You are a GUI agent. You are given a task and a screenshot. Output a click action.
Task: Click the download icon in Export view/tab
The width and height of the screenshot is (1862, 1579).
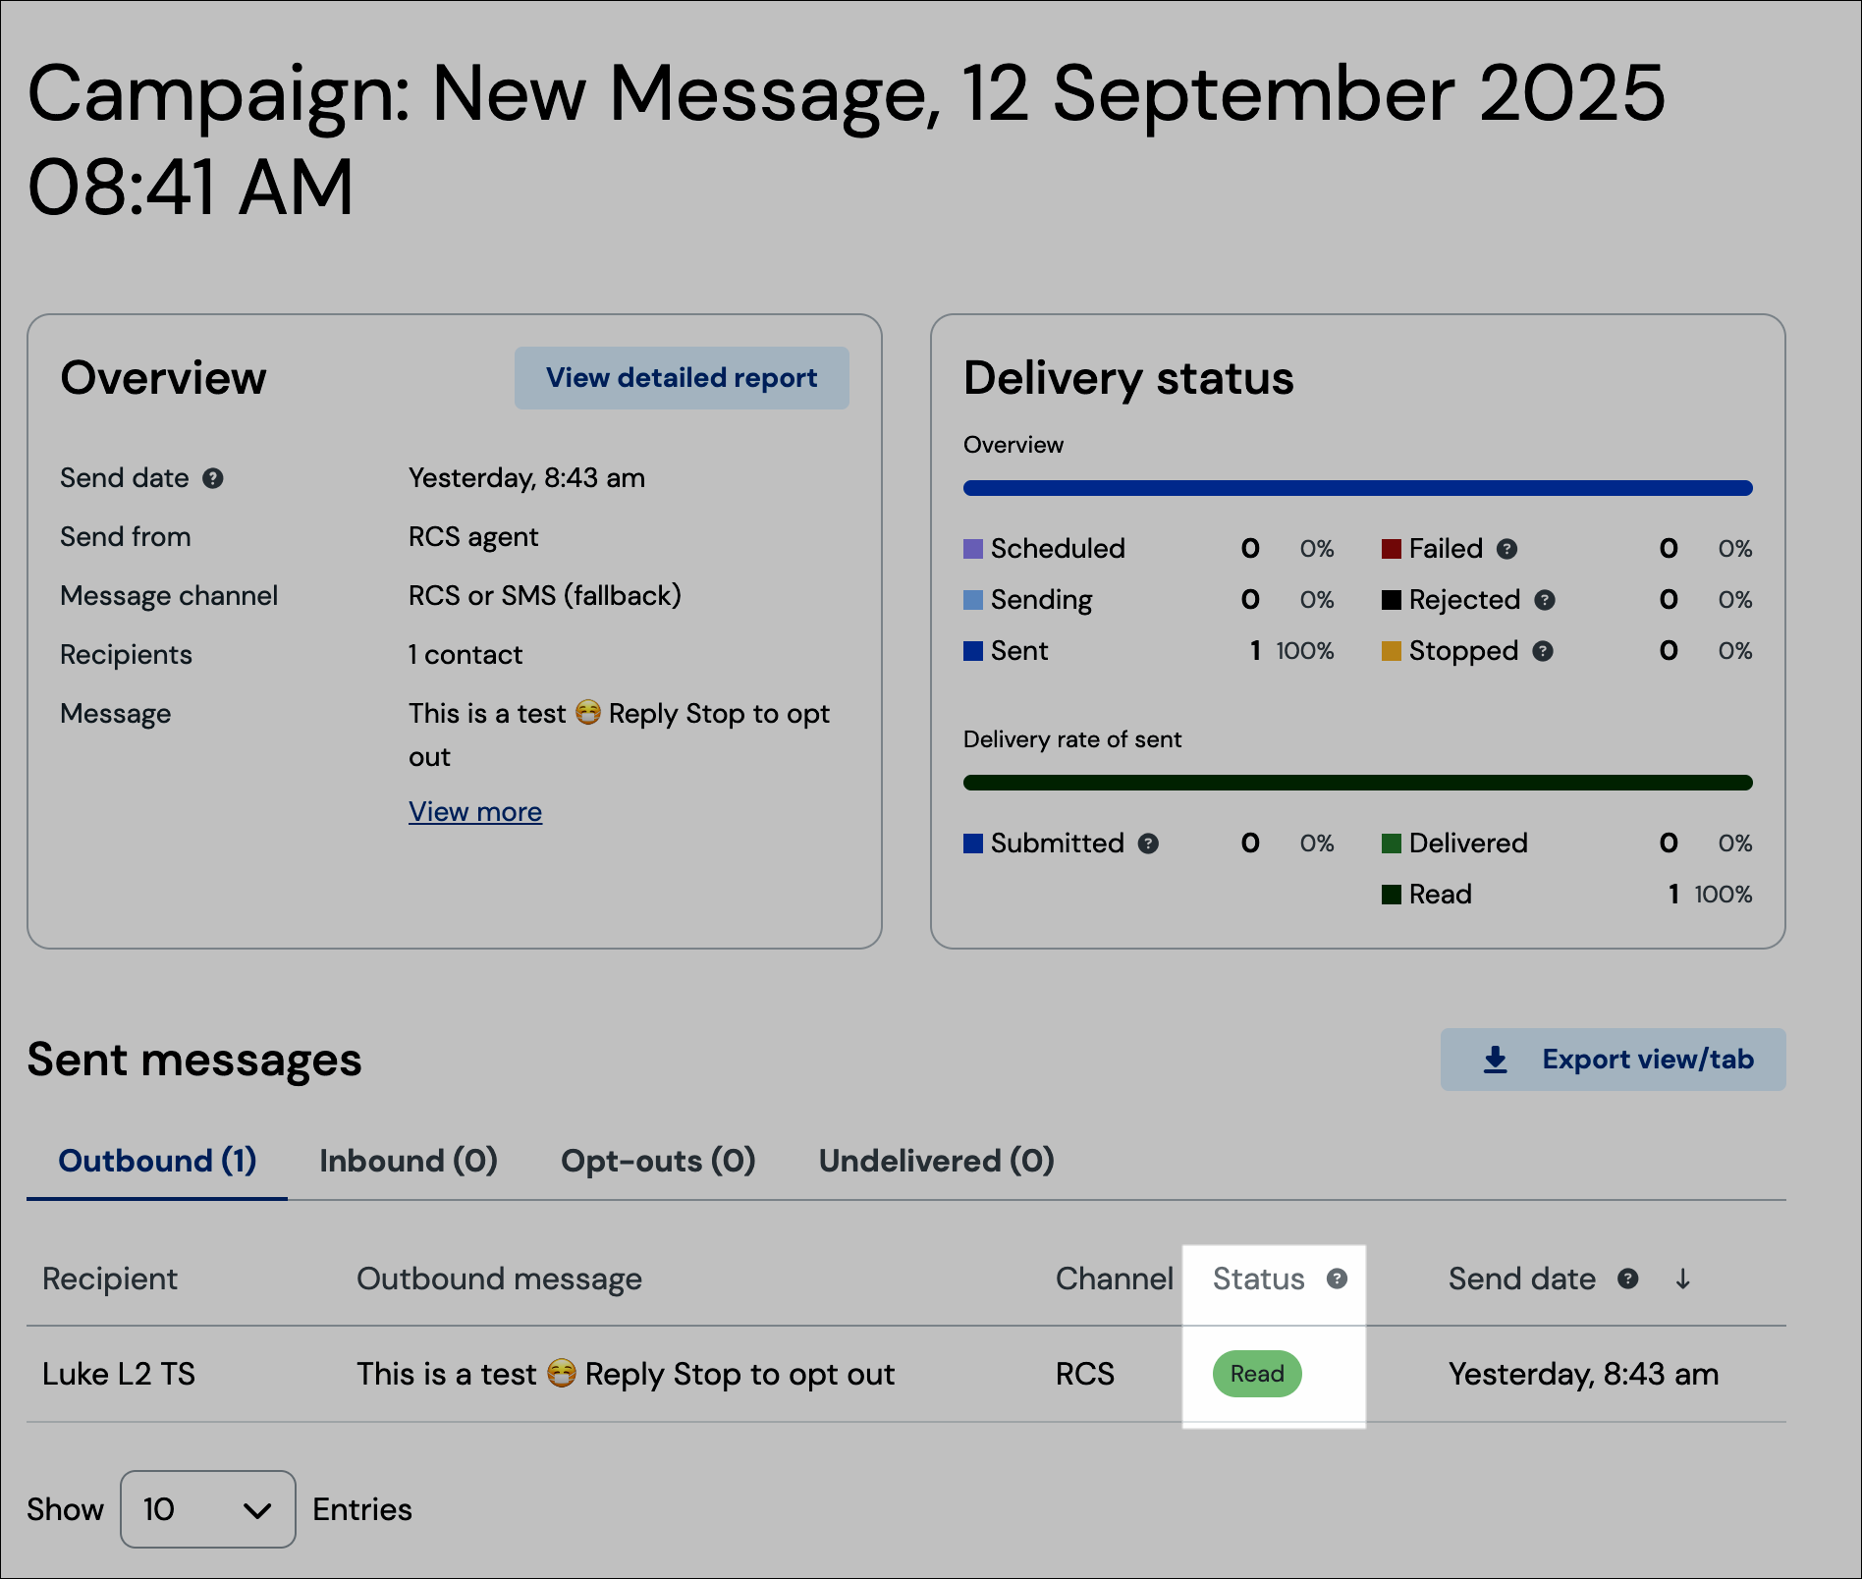1495,1060
